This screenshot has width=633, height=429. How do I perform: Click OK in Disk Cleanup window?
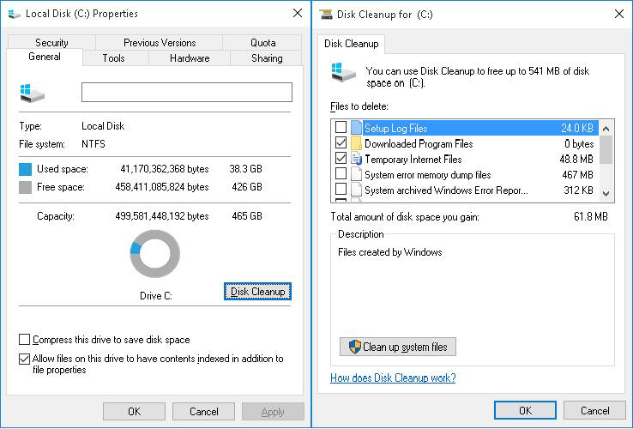pos(525,410)
